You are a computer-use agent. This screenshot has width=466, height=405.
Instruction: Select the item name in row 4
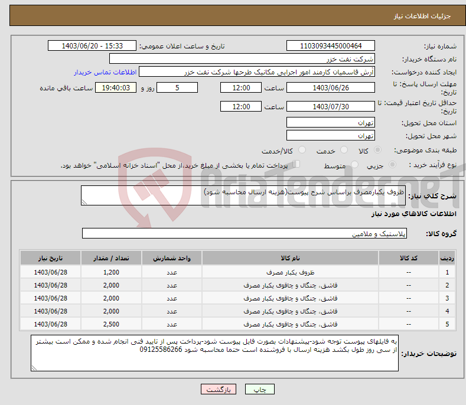[x=290, y=311]
